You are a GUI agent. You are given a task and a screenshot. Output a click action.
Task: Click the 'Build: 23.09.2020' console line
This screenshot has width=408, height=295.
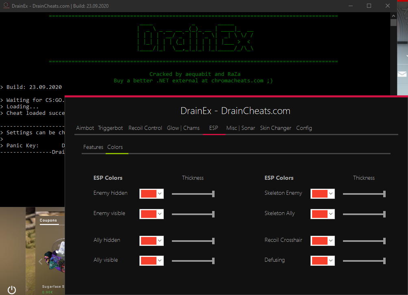pos(31,87)
